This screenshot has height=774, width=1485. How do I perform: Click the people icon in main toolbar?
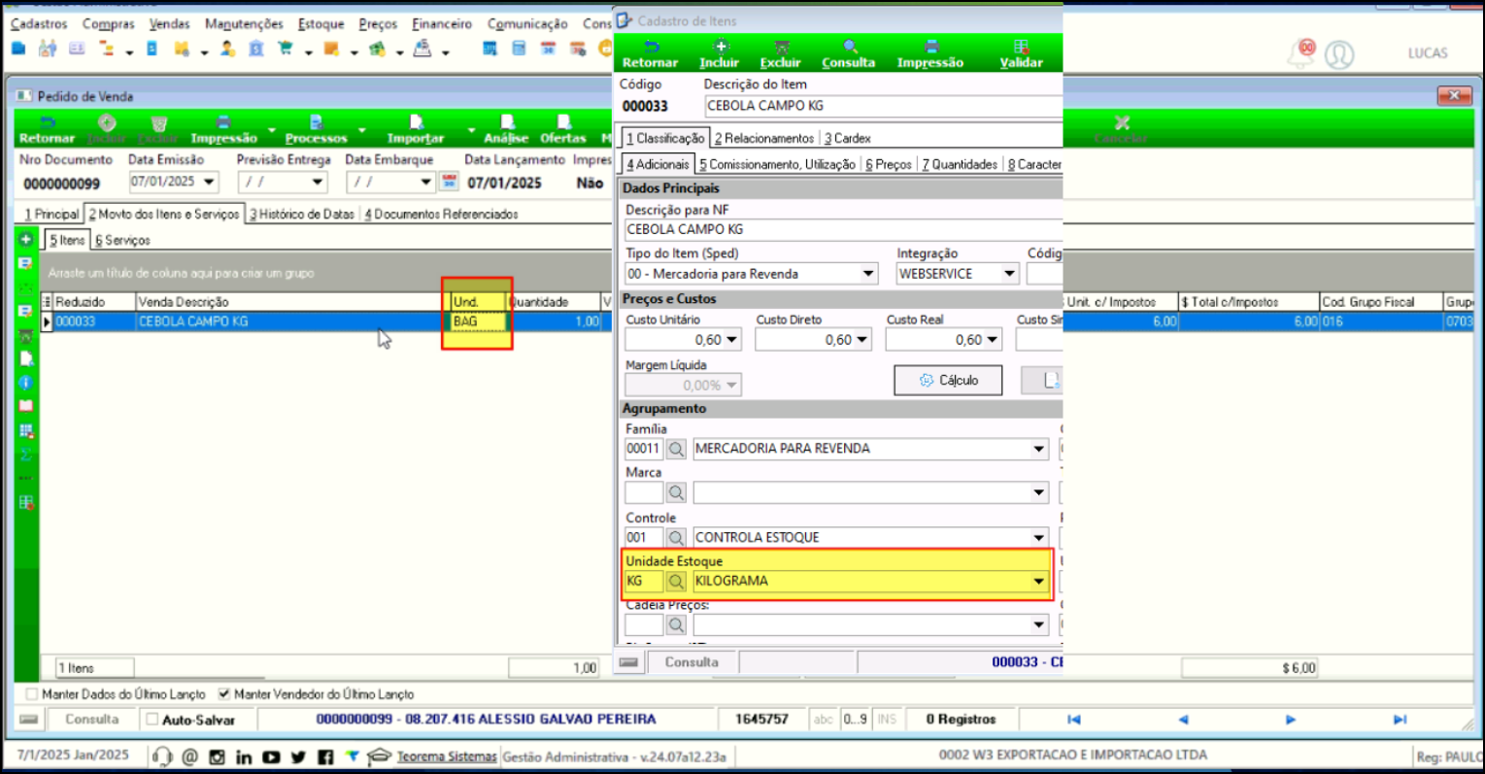[x=47, y=48]
